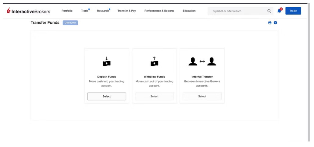Image resolution: width=314 pixels, height=147 pixels.
Task: Open the Education menu
Action: coord(189,11)
